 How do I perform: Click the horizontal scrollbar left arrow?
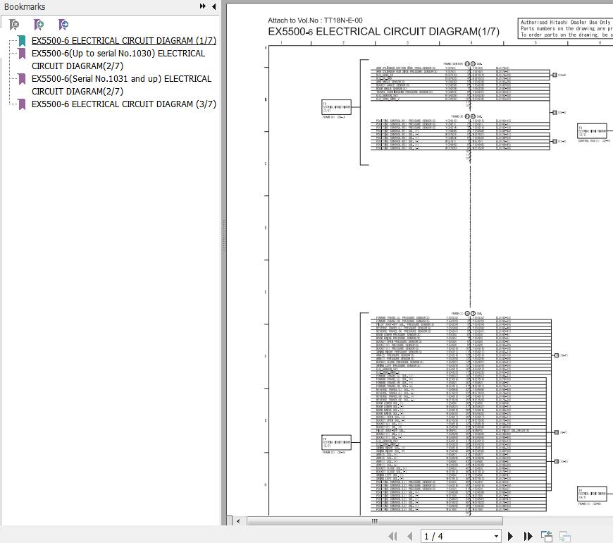(x=238, y=521)
